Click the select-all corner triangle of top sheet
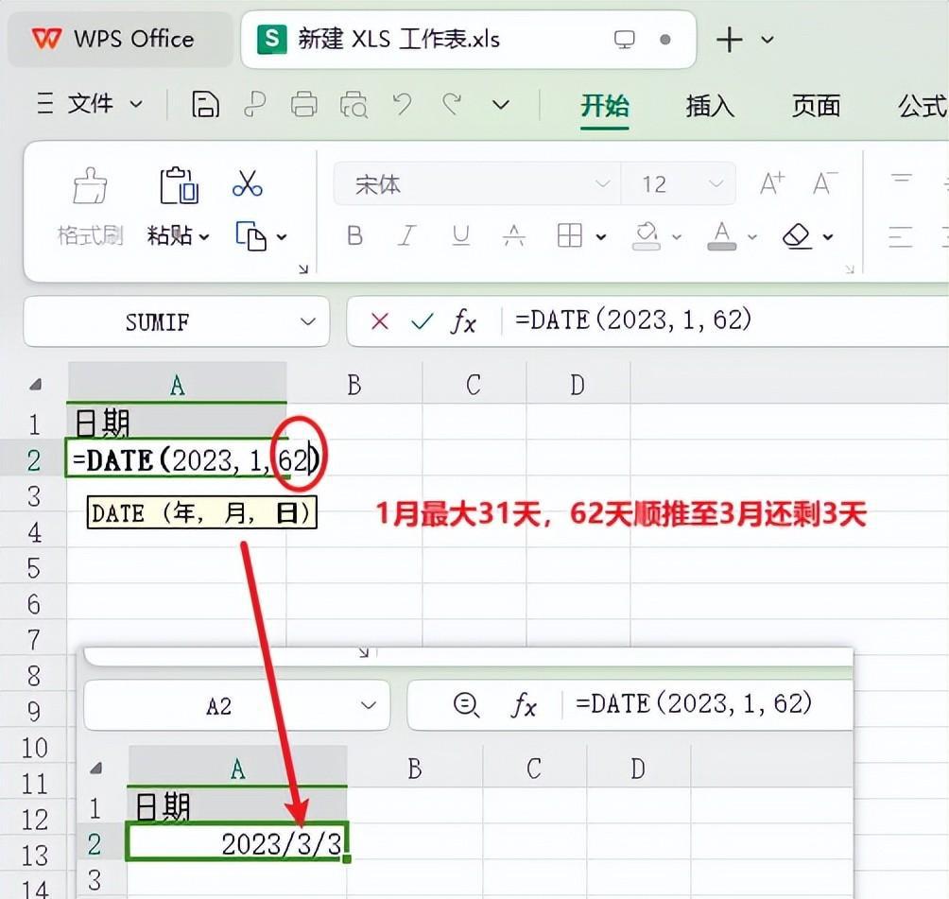 click(x=35, y=384)
